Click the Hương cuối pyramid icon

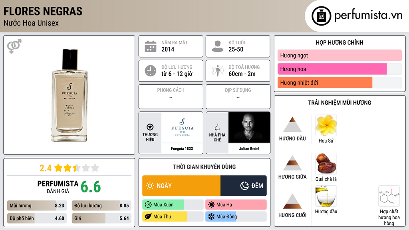pos(292,201)
